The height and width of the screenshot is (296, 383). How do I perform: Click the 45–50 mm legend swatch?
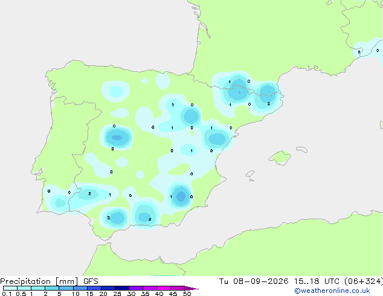[x=178, y=288]
